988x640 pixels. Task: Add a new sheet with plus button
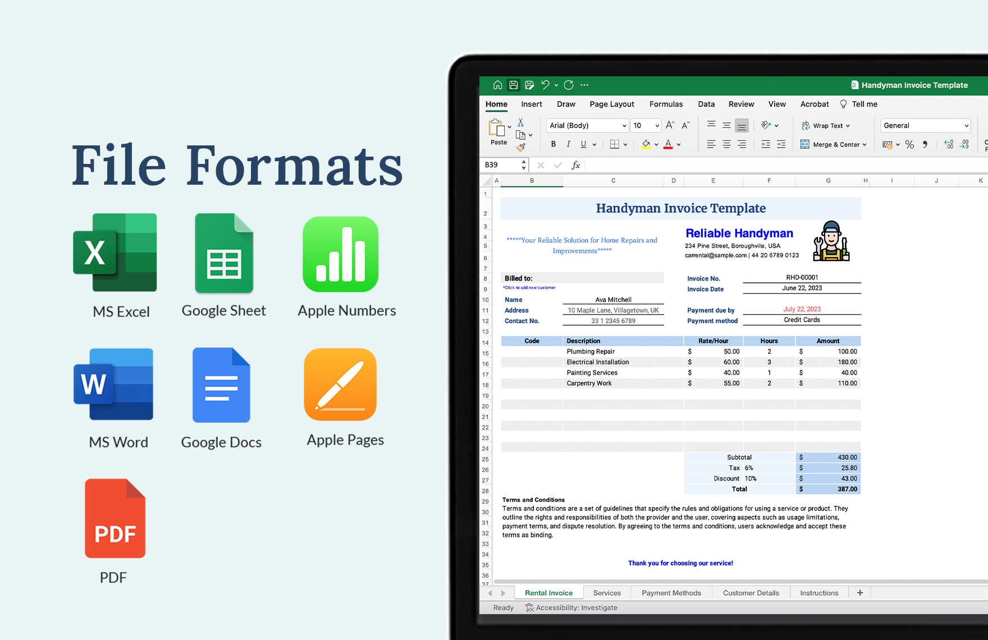860,593
